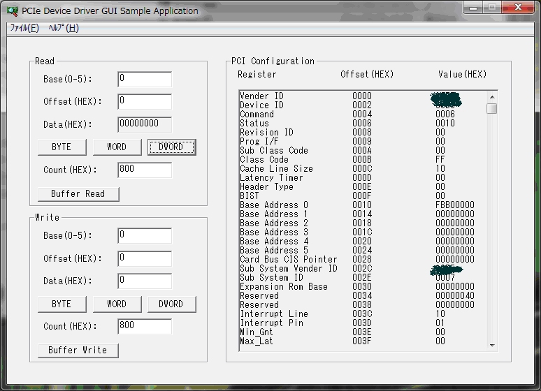Select the Cache Line Size register row
The height and width of the screenshot is (391, 541).
(363, 168)
